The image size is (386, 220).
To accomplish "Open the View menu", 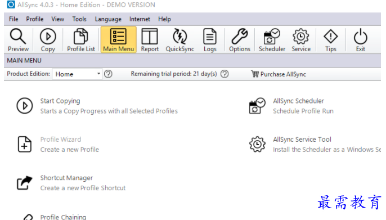I will (x=57, y=19).
